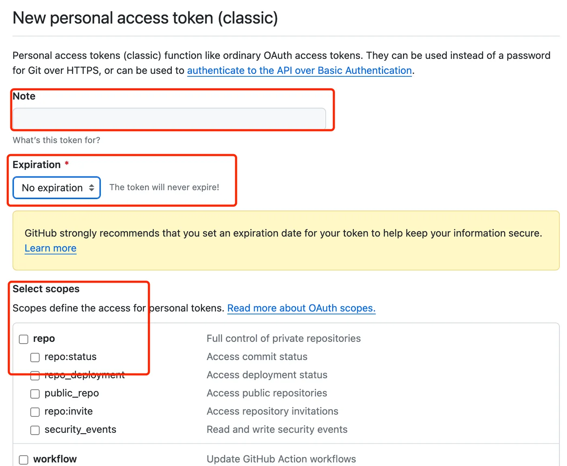Click the bold Note field label
This screenshot has width=567, height=466.
(x=24, y=96)
